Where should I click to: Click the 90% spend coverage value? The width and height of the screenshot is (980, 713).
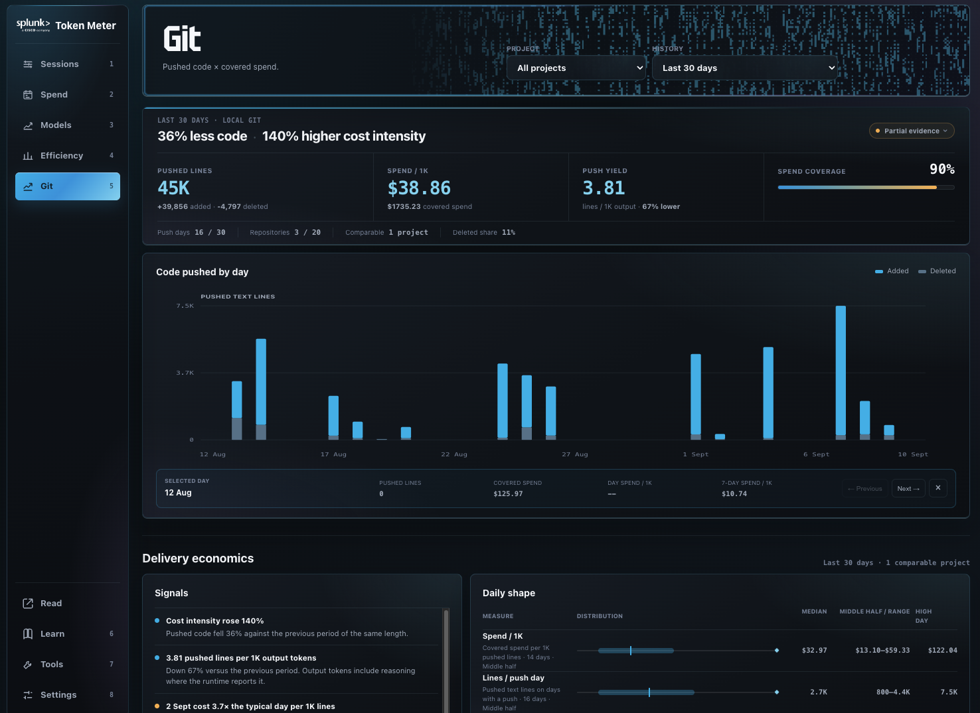942,169
